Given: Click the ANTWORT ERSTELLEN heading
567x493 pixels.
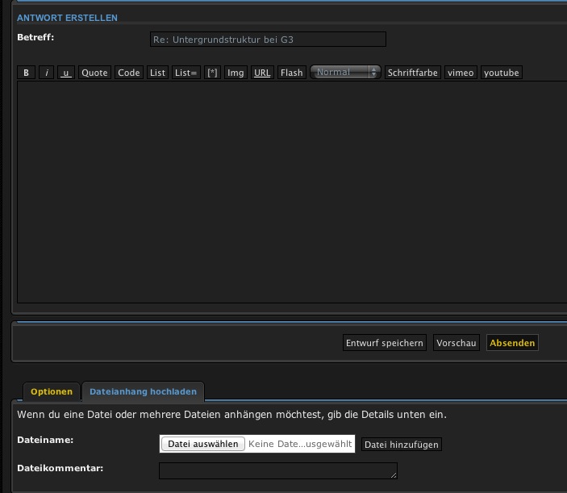Looking at the screenshot, I should click(67, 18).
